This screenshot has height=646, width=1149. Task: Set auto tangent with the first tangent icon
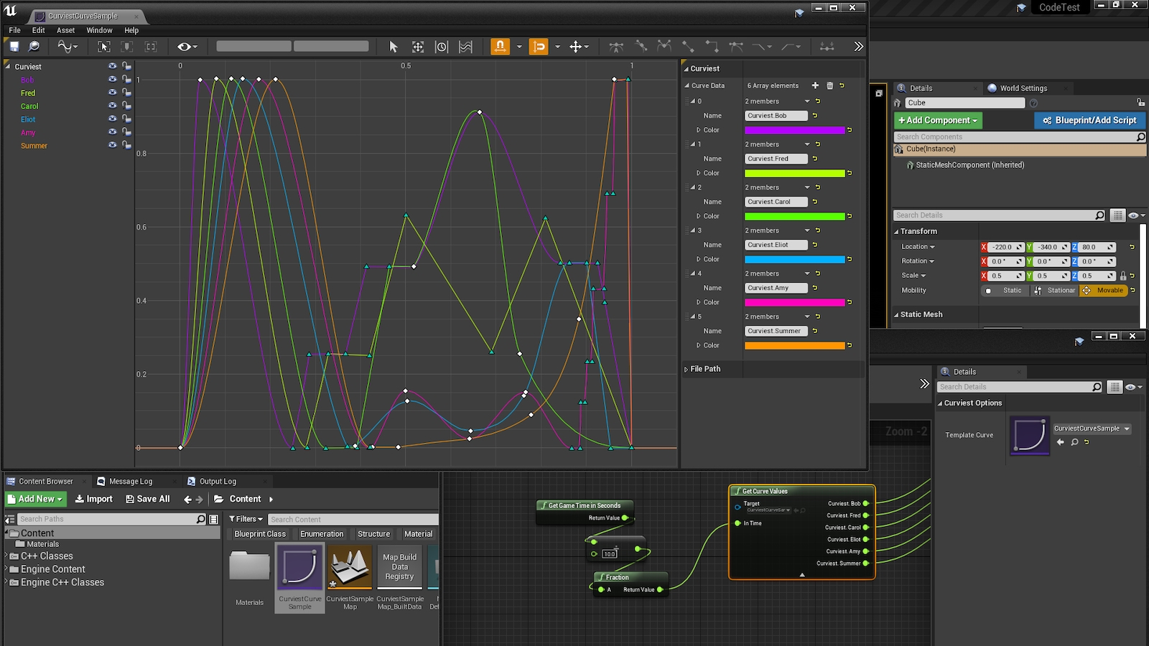tap(616, 47)
